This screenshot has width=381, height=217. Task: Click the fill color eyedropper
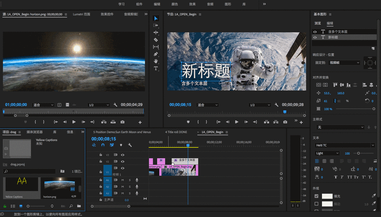coord(374,196)
